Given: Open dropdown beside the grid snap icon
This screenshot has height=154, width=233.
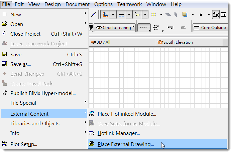Looking at the screenshot, I should click(x=161, y=14).
